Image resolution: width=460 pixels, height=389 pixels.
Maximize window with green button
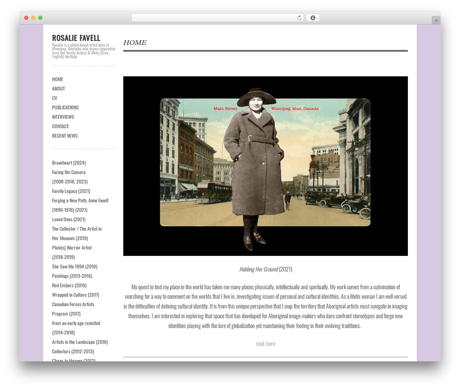click(x=40, y=18)
